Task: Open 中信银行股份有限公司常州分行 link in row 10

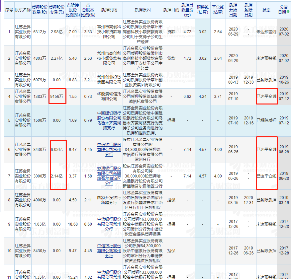Action: click(x=109, y=251)
